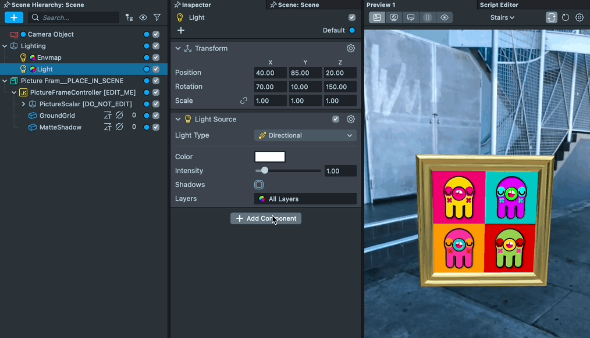This screenshot has height=338, width=590.
Task: Open the Scene Hierarchy filter icon
Action: [x=157, y=17]
